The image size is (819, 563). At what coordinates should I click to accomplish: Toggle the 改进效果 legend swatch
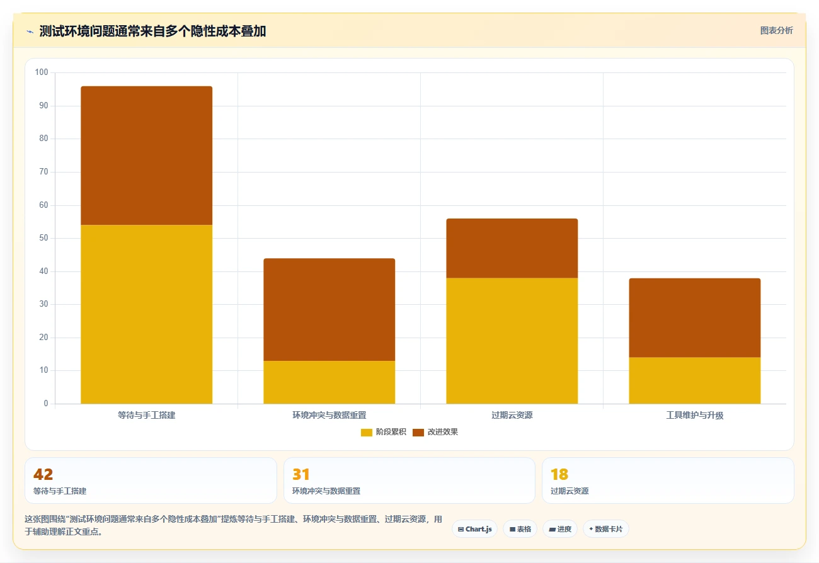coord(418,432)
